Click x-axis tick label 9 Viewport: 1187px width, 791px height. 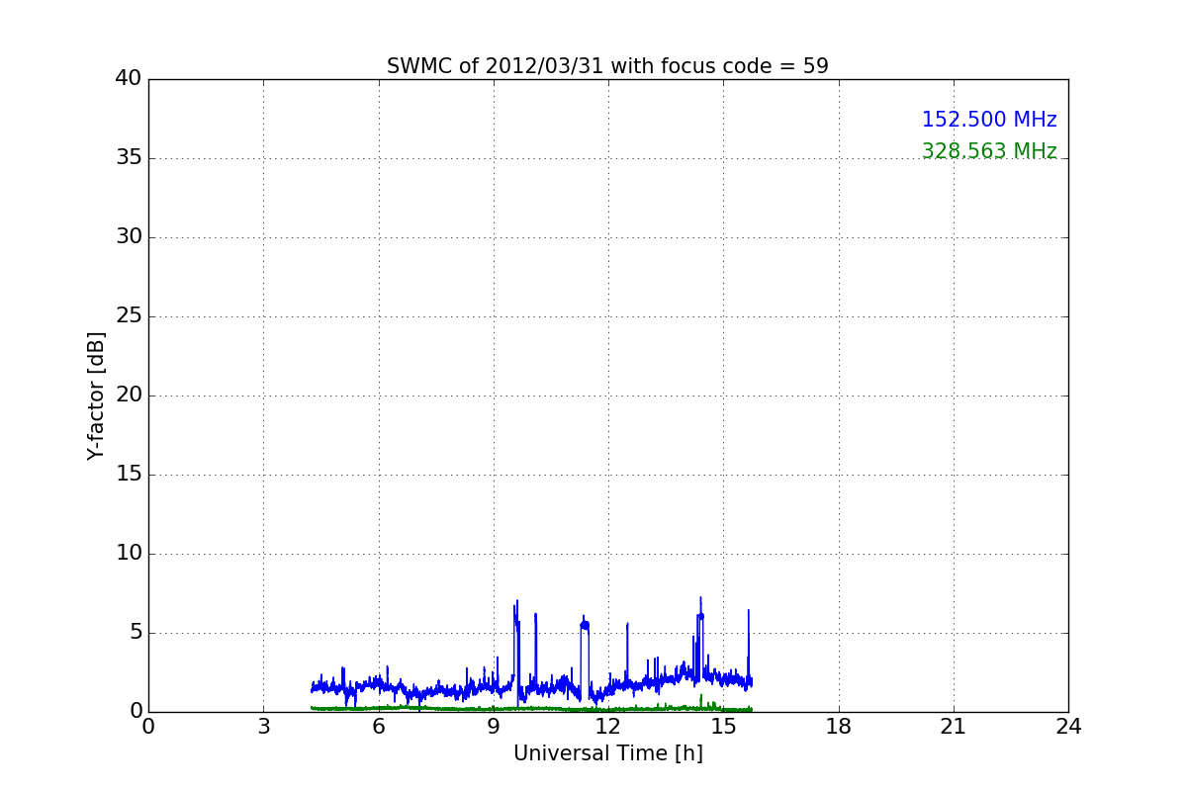494,727
